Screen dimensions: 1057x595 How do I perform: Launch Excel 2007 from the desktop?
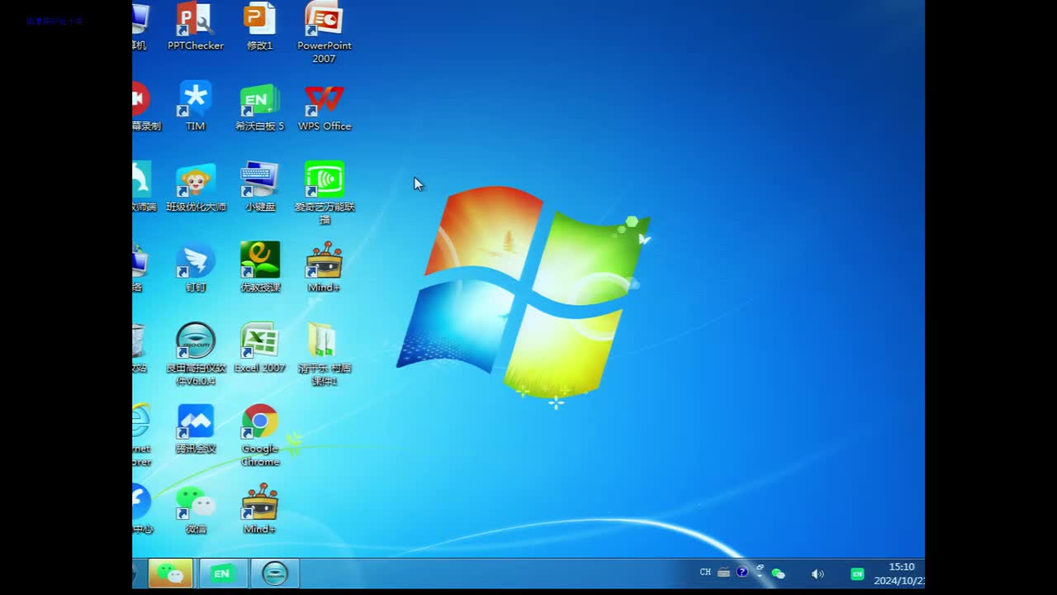coord(259,347)
